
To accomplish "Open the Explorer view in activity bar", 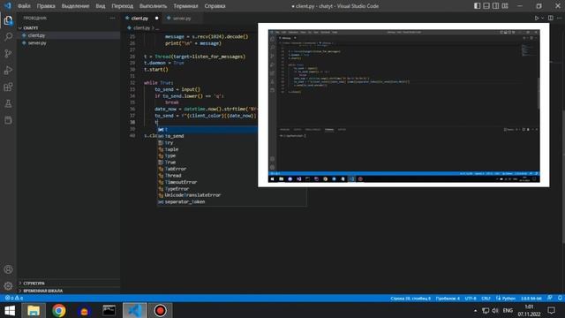I will pos(8,20).
